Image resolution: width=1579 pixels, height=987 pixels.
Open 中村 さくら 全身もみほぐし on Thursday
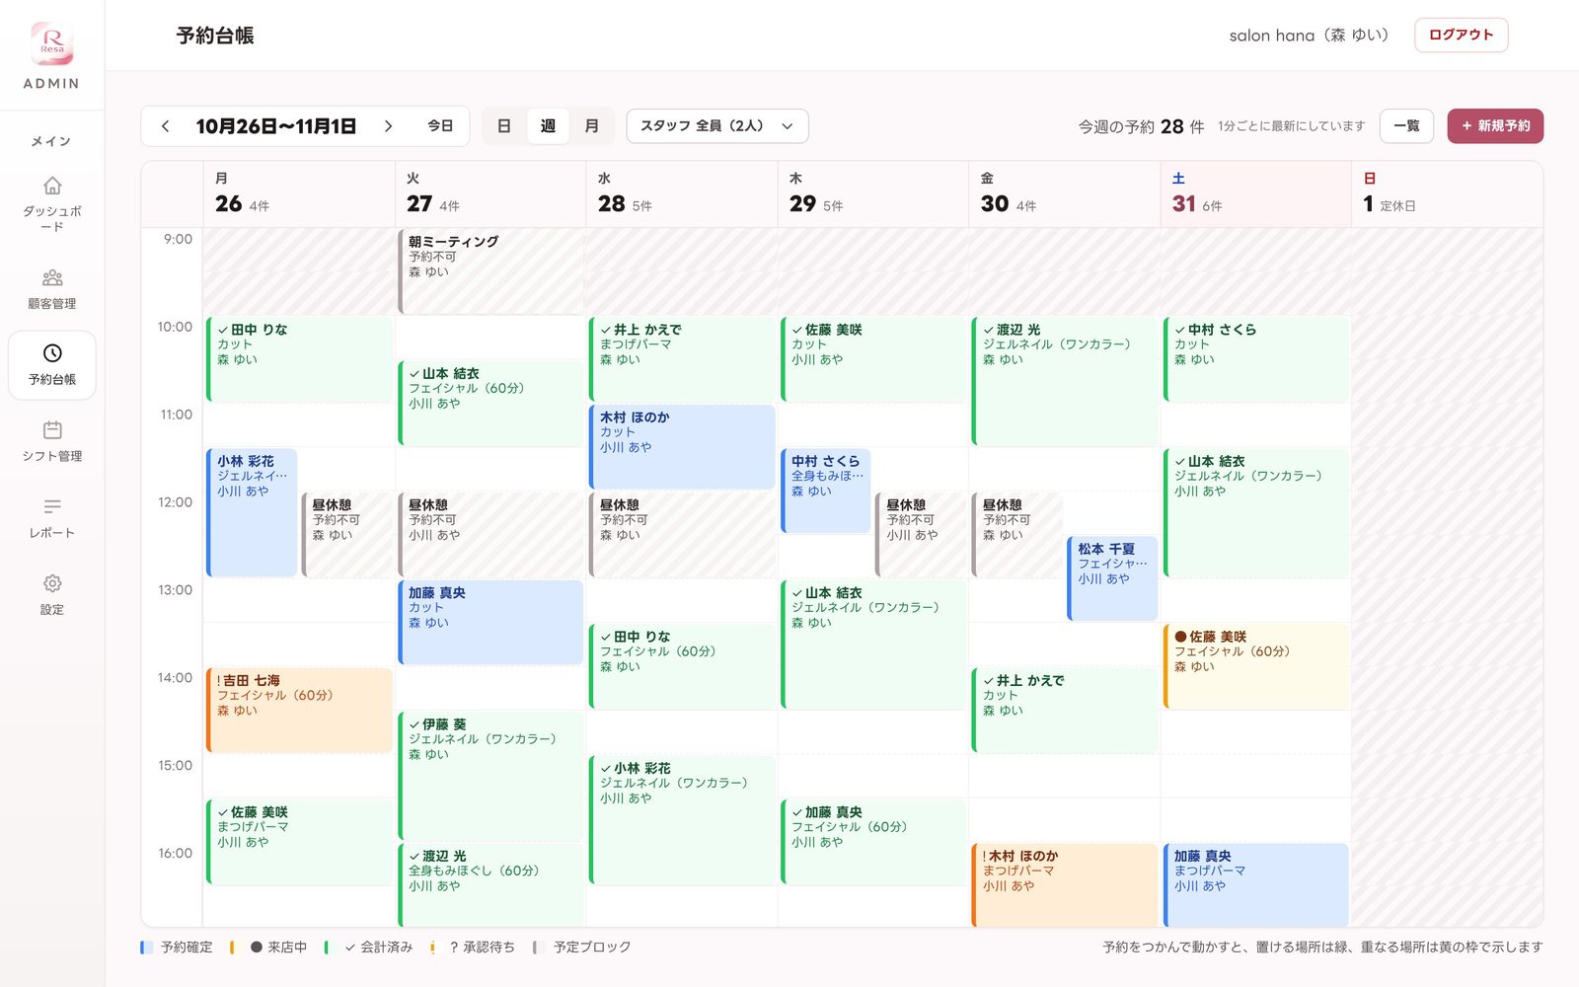coord(826,491)
